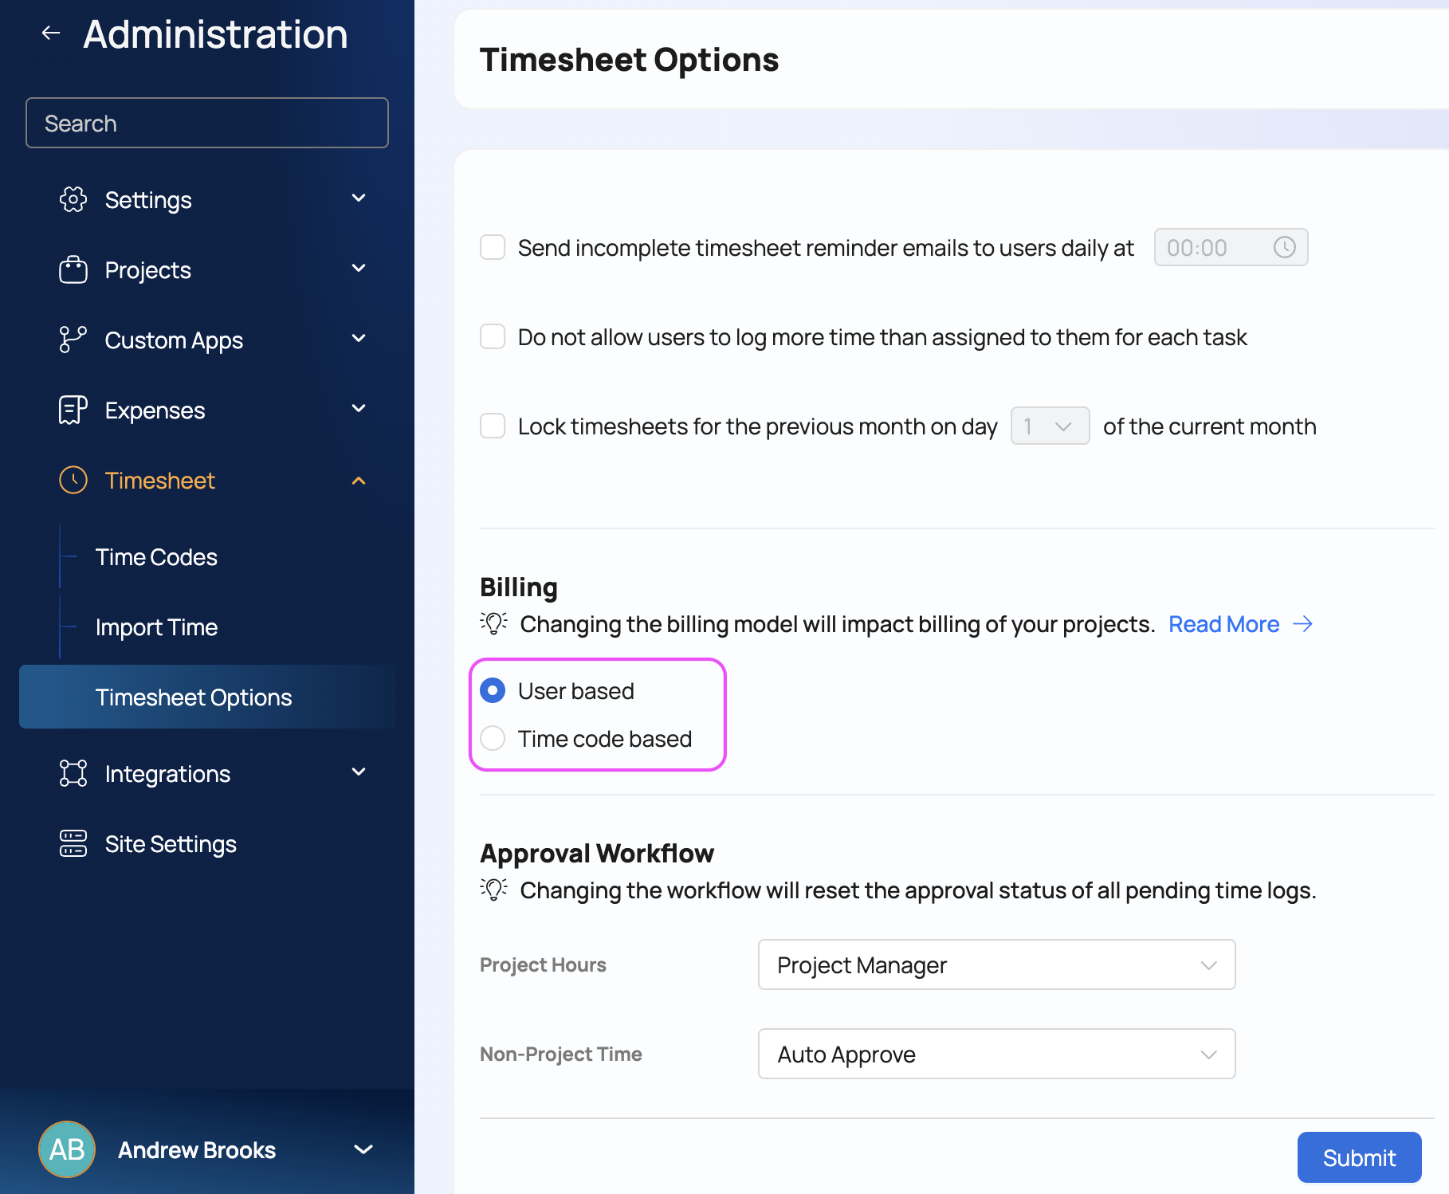Enable incomplete timesheet reminder emails checkbox
This screenshot has height=1194, width=1449.
pos(493,248)
